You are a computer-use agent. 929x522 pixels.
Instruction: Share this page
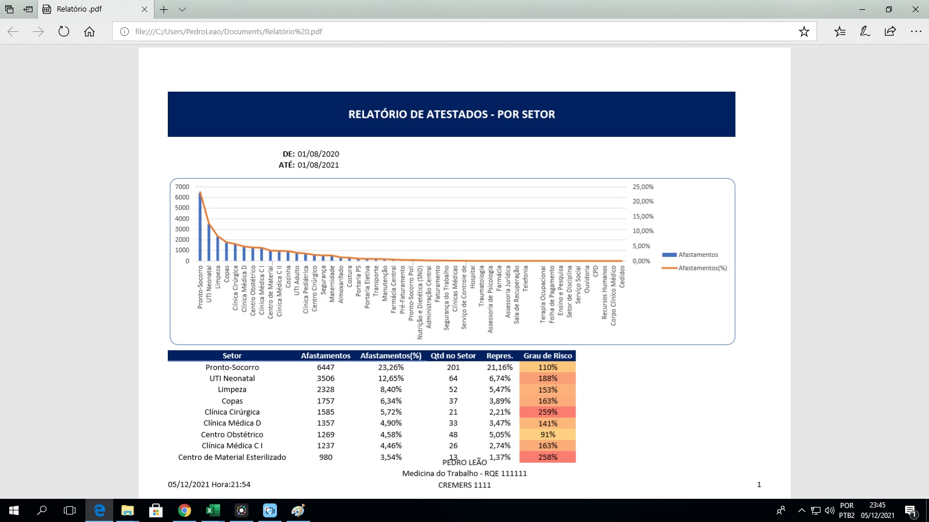pos(890,31)
